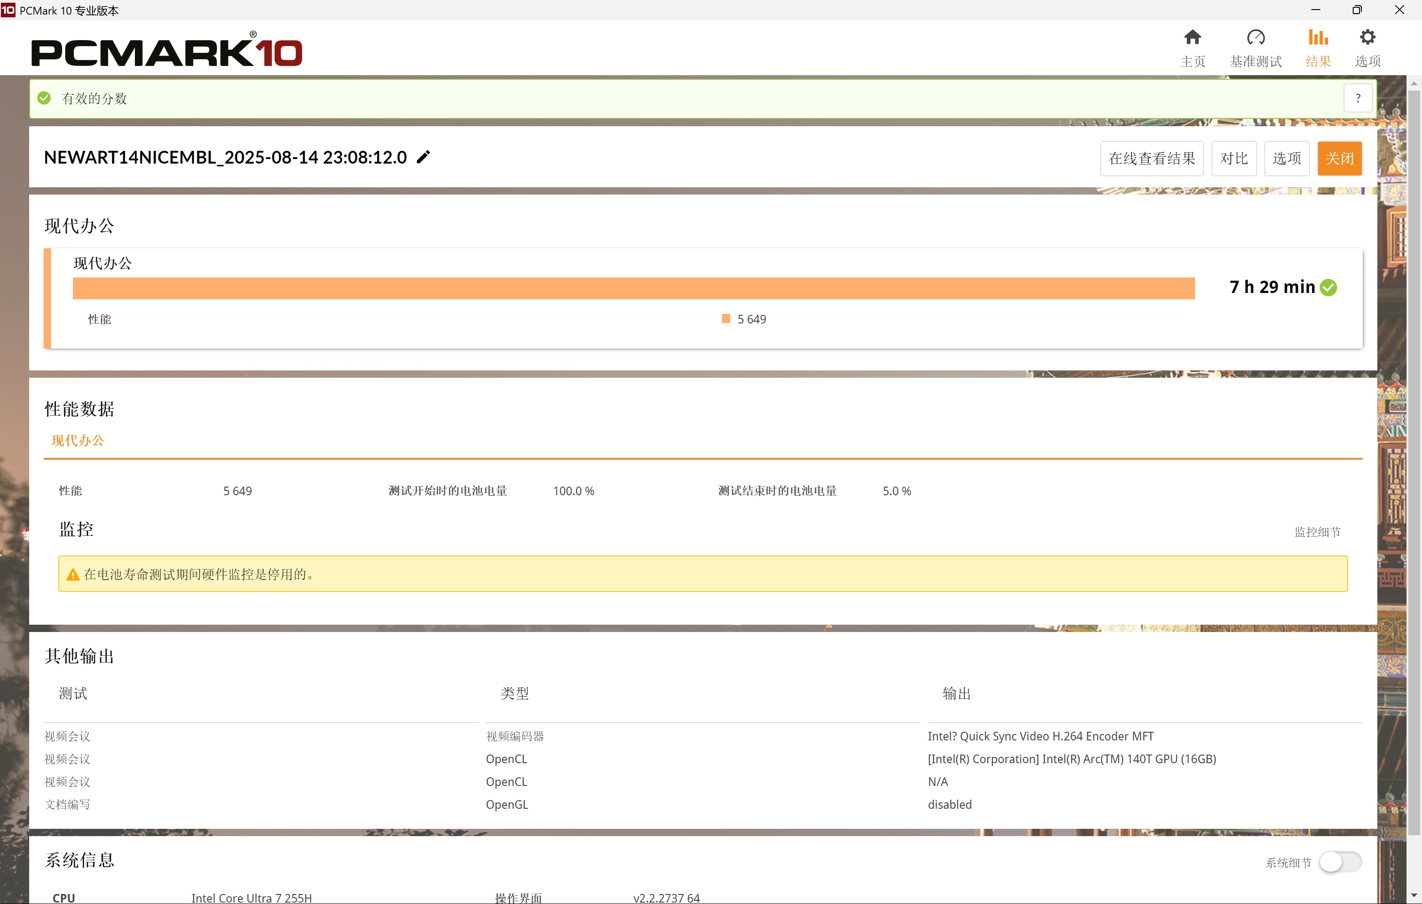
Task: Click Intel Arc 140T GPU (16GB) output row
Action: tap(1072, 760)
